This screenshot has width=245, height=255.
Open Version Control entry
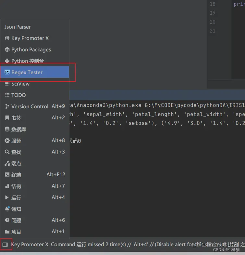tap(34, 107)
